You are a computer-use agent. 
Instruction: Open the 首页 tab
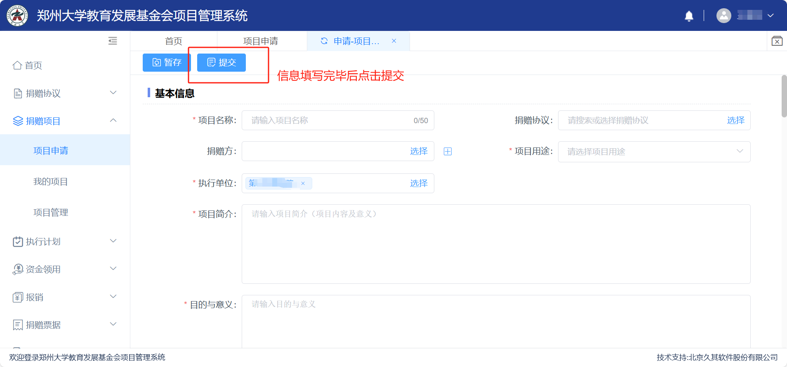pos(174,41)
